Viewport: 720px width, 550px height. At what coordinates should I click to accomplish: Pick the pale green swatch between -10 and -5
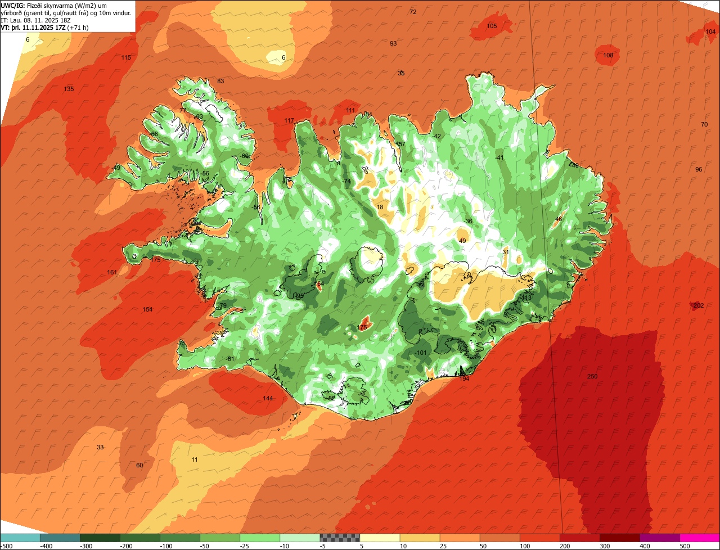click(x=299, y=538)
